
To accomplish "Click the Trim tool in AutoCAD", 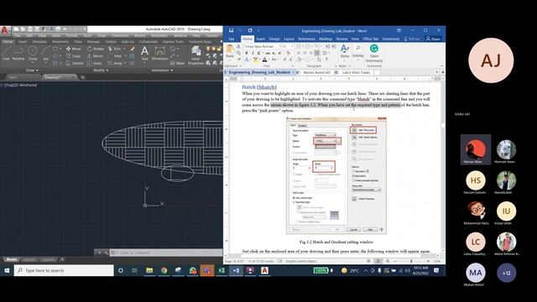I will click(115, 49).
